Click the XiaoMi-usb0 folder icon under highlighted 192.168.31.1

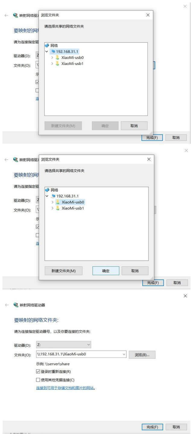point(57,57)
